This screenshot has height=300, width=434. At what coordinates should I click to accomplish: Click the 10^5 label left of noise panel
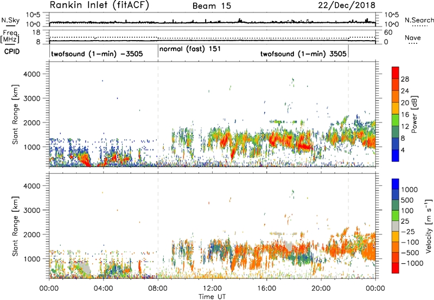pyautogui.click(x=33, y=15)
